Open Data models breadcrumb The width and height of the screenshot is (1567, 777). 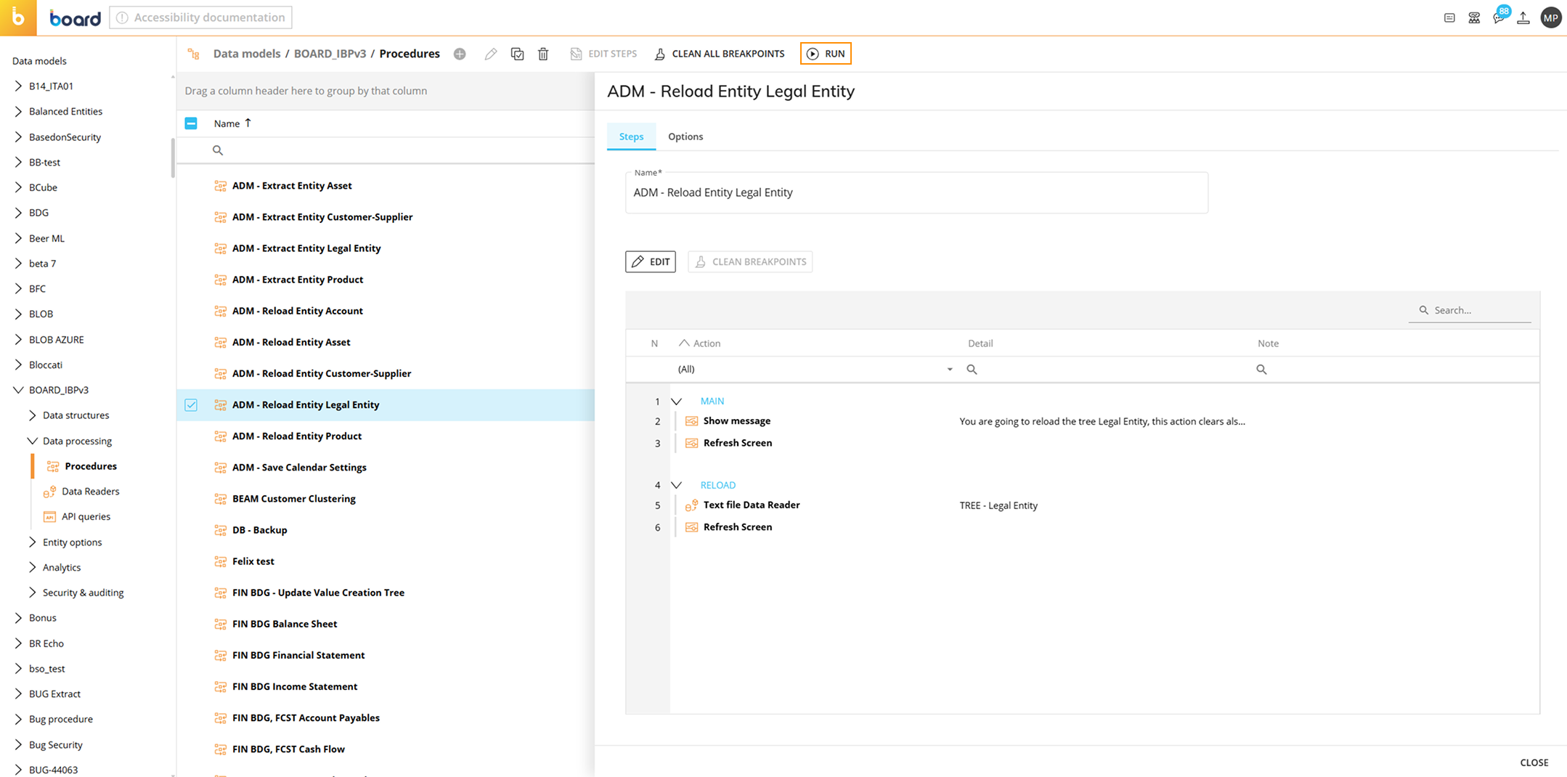pos(247,54)
